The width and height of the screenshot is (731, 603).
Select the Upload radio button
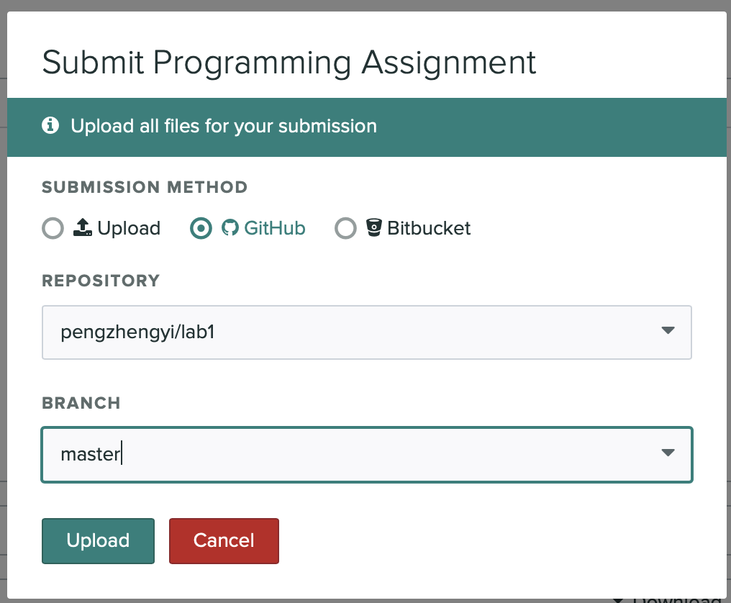(x=53, y=229)
